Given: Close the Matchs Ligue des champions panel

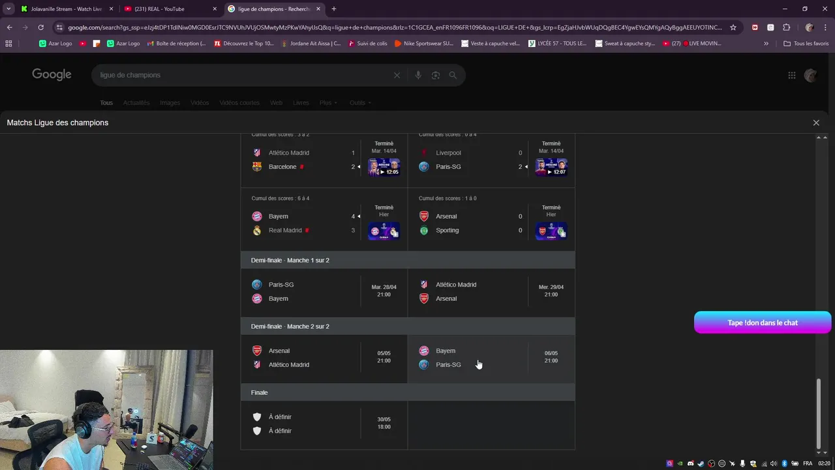Looking at the screenshot, I should point(816,123).
